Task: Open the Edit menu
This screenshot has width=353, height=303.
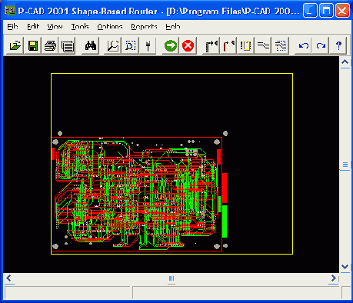Action: pos(33,26)
